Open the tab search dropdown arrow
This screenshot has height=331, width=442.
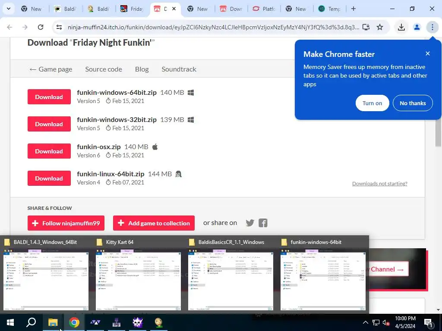9,9
